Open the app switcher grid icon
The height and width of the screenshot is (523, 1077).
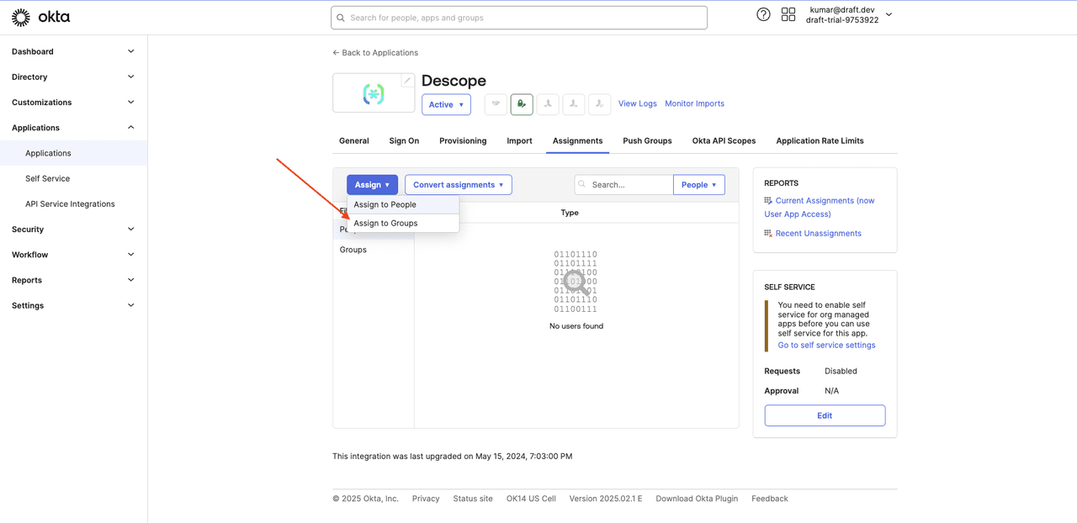pyautogui.click(x=788, y=14)
